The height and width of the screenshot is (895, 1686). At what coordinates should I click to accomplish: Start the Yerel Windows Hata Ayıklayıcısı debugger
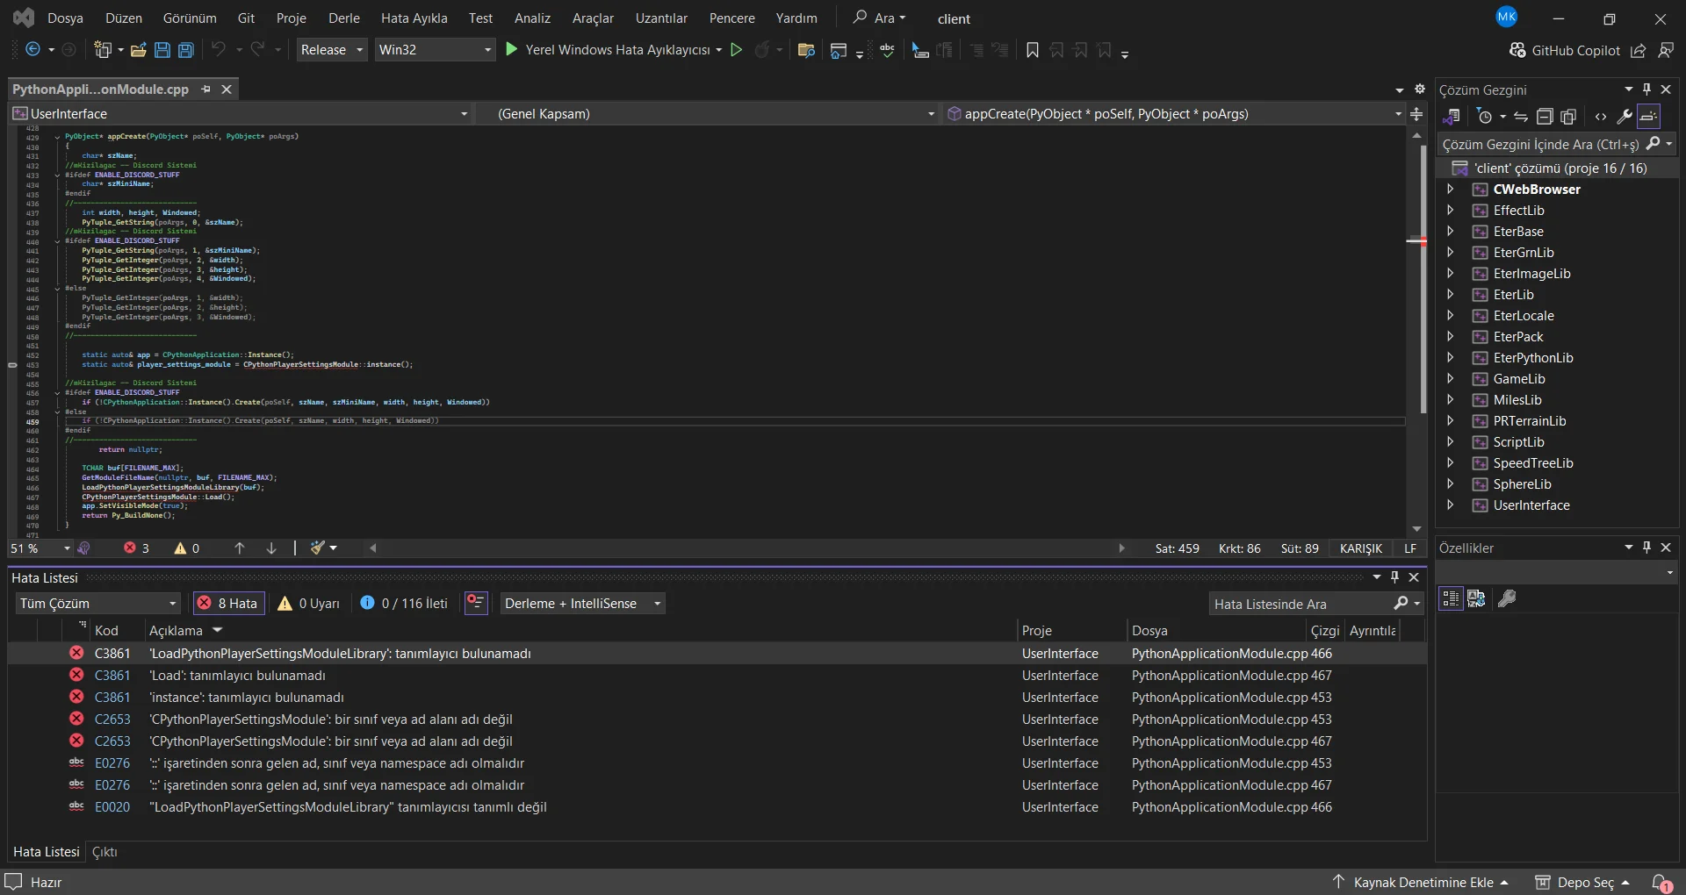coord(512,50)
